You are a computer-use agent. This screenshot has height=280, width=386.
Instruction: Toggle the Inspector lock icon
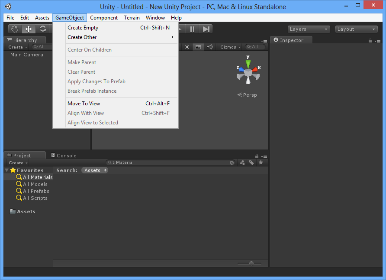pyautogui.click(x=370, y=41)
